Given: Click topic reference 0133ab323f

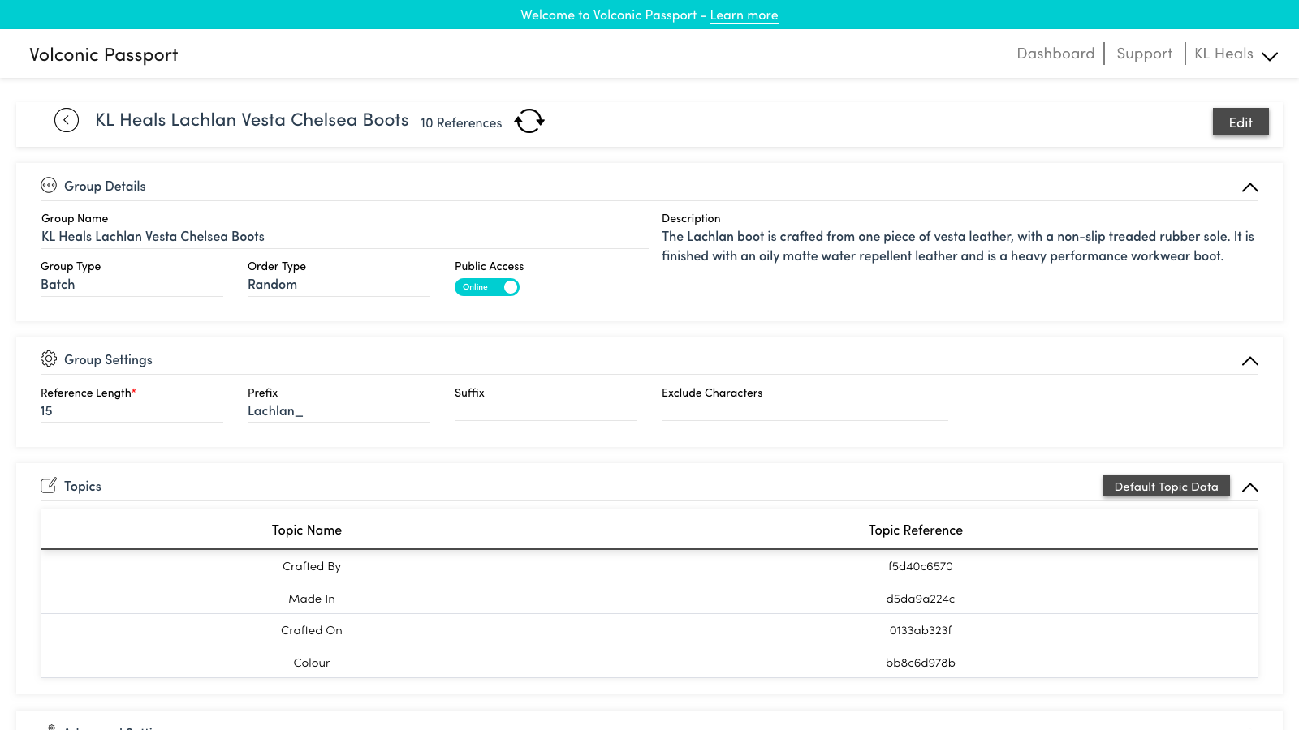Looking at the screenshot, I should tap(920, 630).
